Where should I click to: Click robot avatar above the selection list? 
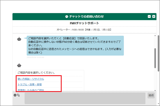coord(19,65)
